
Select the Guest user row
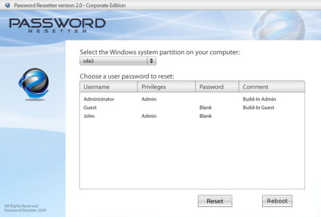tap(192, 108)
